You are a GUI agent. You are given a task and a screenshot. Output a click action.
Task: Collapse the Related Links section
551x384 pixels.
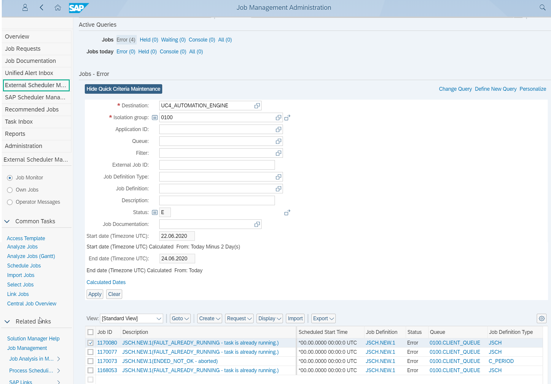coord(7,321)
